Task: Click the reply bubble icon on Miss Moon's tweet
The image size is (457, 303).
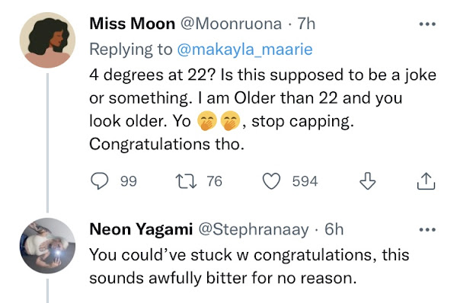Action: 99,181
